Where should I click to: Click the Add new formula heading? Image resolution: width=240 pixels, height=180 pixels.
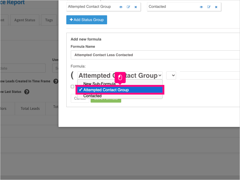[x=86, y=39]
